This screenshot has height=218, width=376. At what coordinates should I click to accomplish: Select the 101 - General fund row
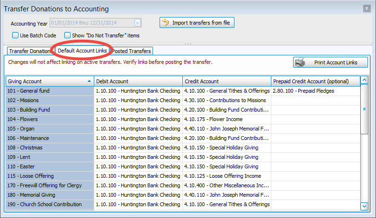49,91
